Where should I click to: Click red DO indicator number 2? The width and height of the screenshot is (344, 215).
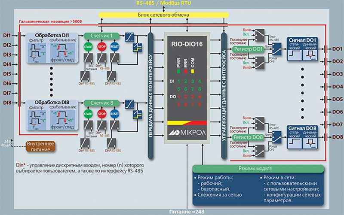coord(186,97)
